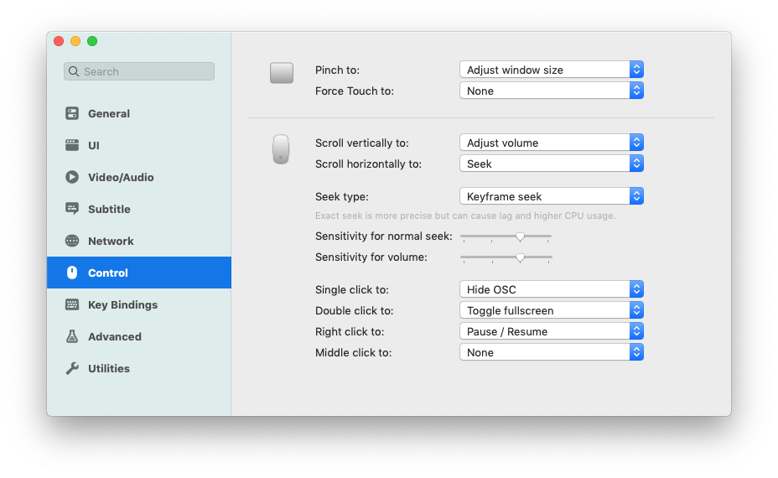Screen dimensions: 778x478
Task: Click the Control mouse icon in sidebar
Action: click(x=72, y=273)
